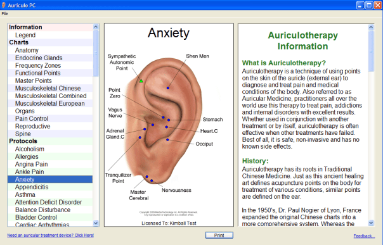Click the green Sympathetic Autonomic Point triangle
This screenshot has width=383, height=245.
(x=141, y=81)
